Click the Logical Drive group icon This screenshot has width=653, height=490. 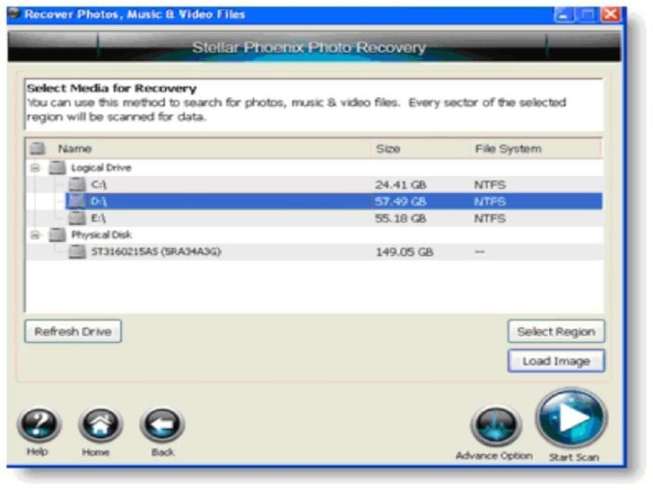pos(57,168)
